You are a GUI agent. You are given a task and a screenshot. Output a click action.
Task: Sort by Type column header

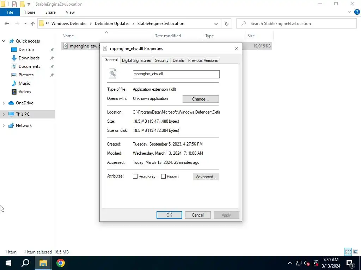point(224,36)
